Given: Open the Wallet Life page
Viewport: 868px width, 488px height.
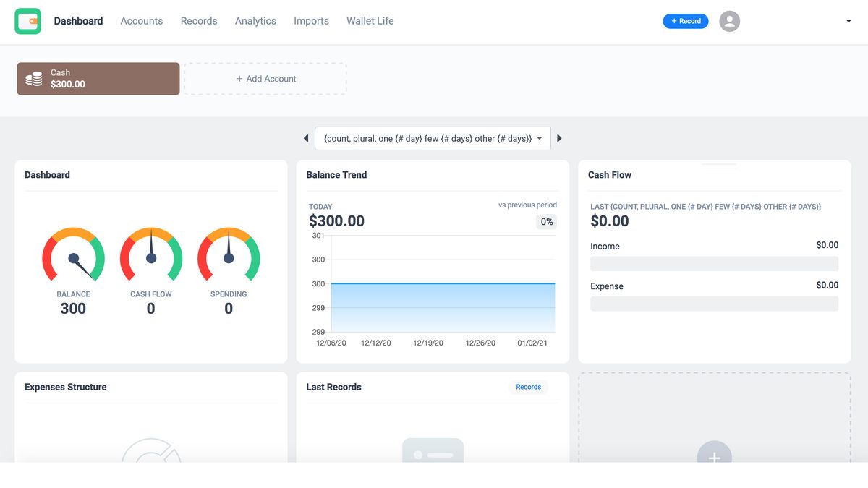Looking at the screenshot, I should (370, 21).
